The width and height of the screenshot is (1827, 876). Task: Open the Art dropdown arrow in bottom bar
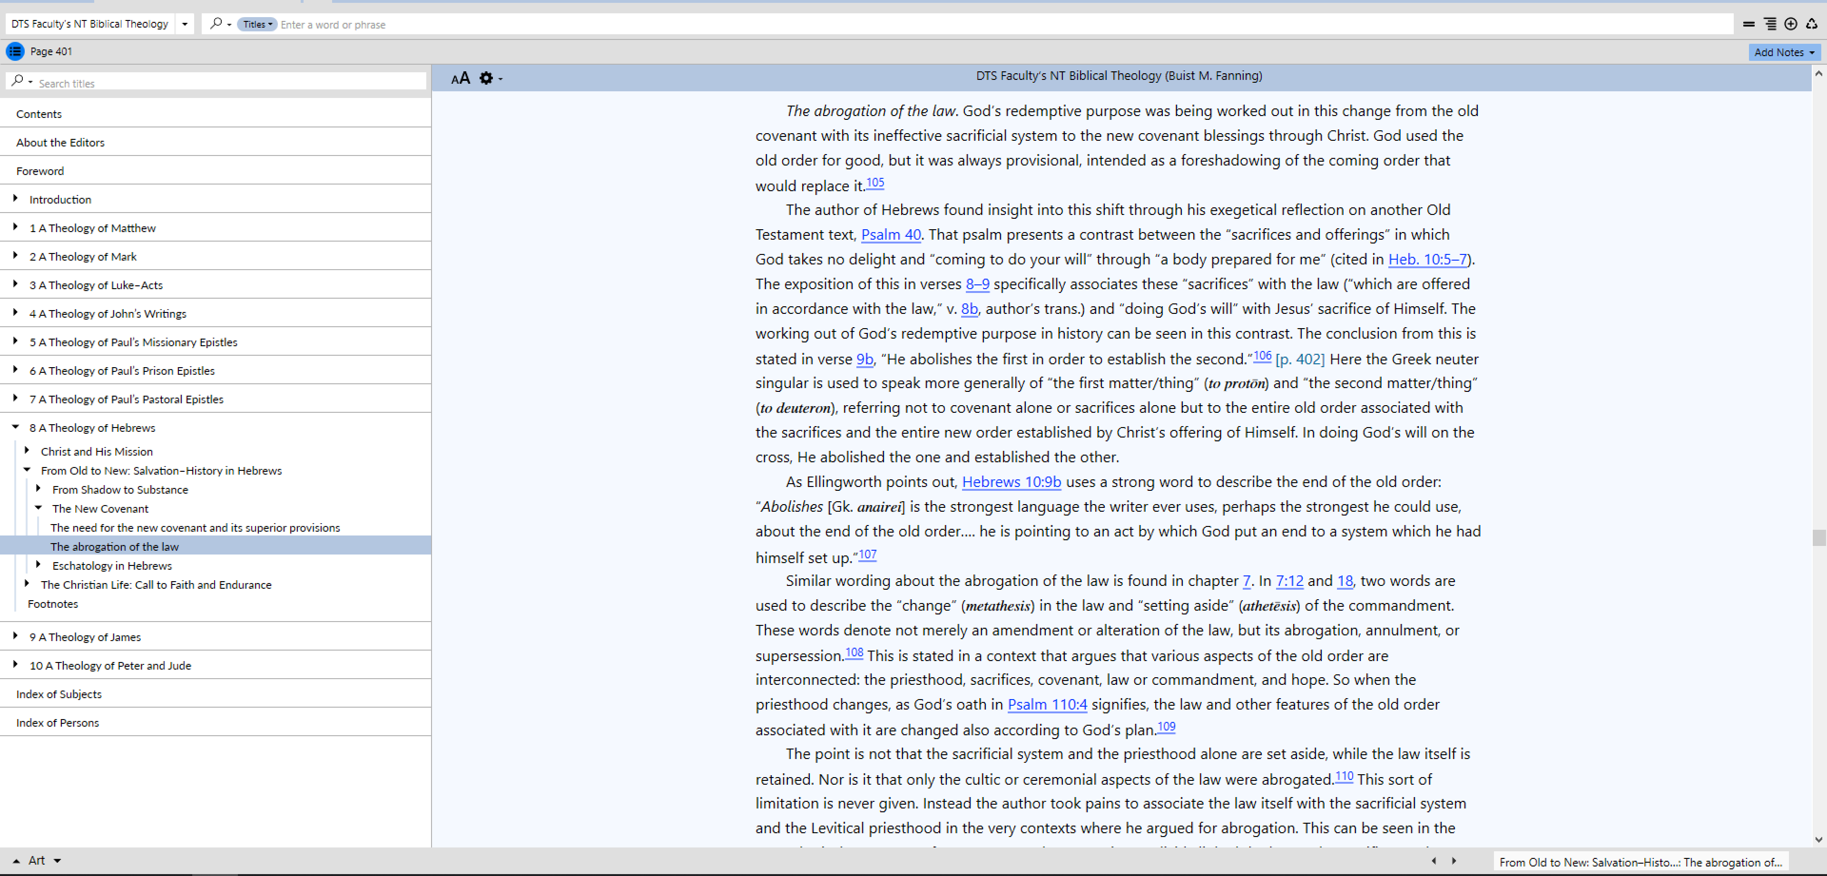(58, 861)
